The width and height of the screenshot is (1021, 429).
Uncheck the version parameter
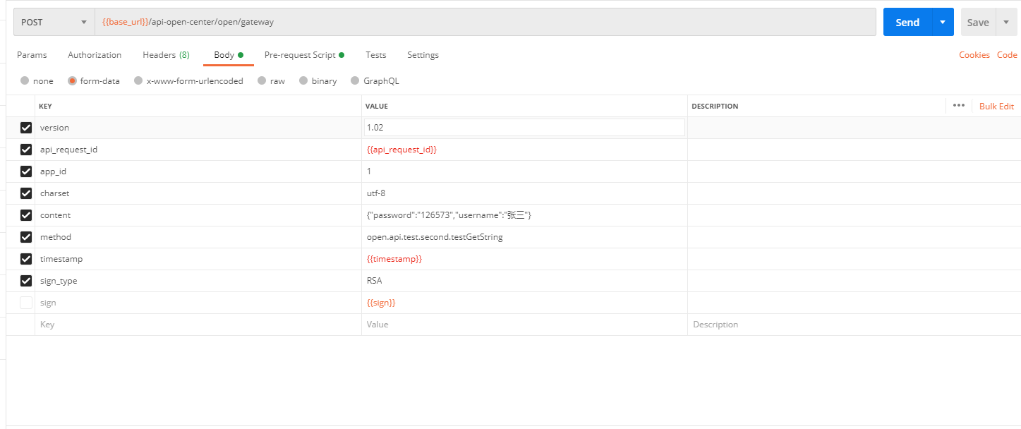25,127
